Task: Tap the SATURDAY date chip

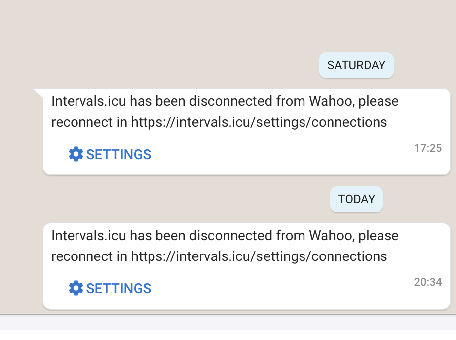Action: point(356,65)
